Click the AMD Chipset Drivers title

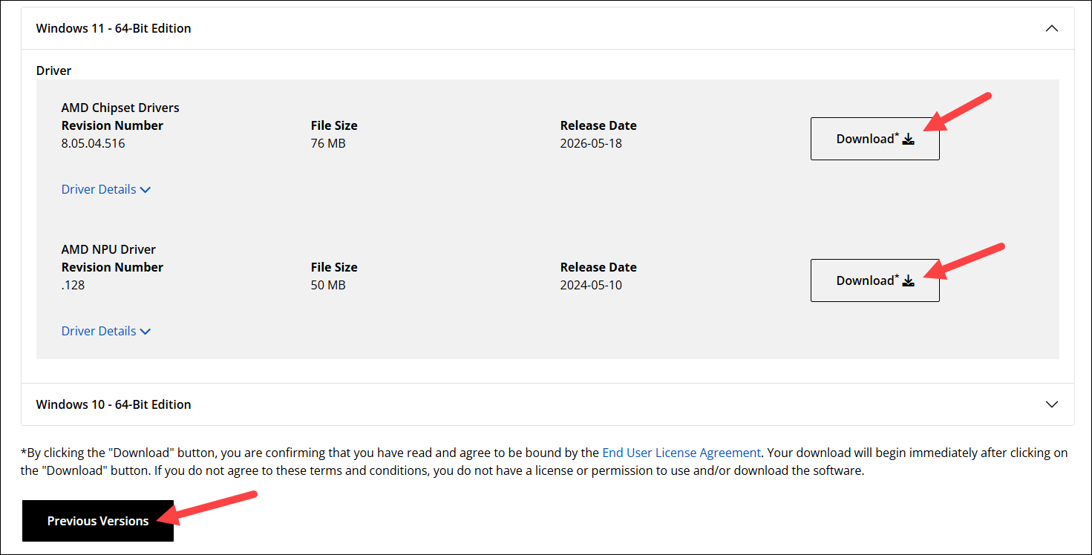[120, 108]
